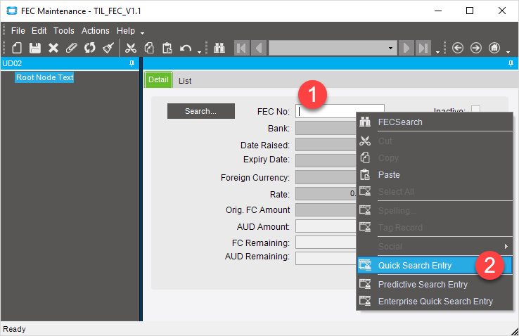The width and height of the screenshot is (519, 336).
Task: Click the FEC Maintenance app icon in the title bar
Action: [x=11, y=11]
